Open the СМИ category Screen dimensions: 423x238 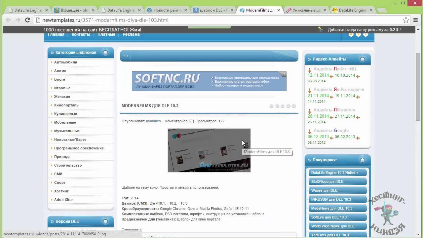(x=58, y=174)
